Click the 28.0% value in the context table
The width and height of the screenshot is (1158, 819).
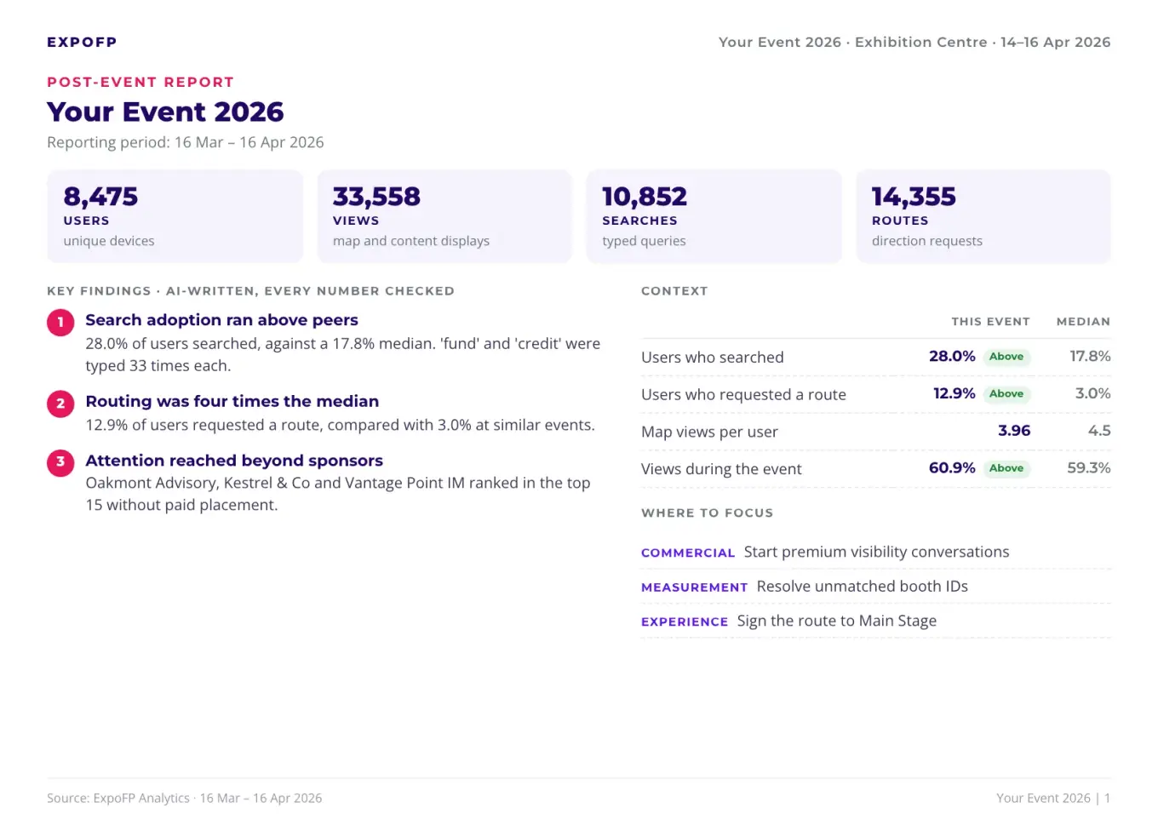pyautogui.click(x=952, y=356)
